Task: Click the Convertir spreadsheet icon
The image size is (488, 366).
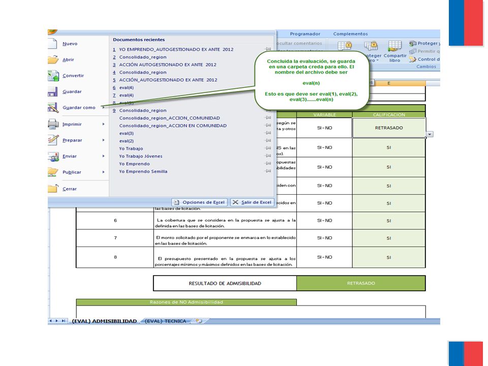Action: pyautogui.click(x=53, y=76)
